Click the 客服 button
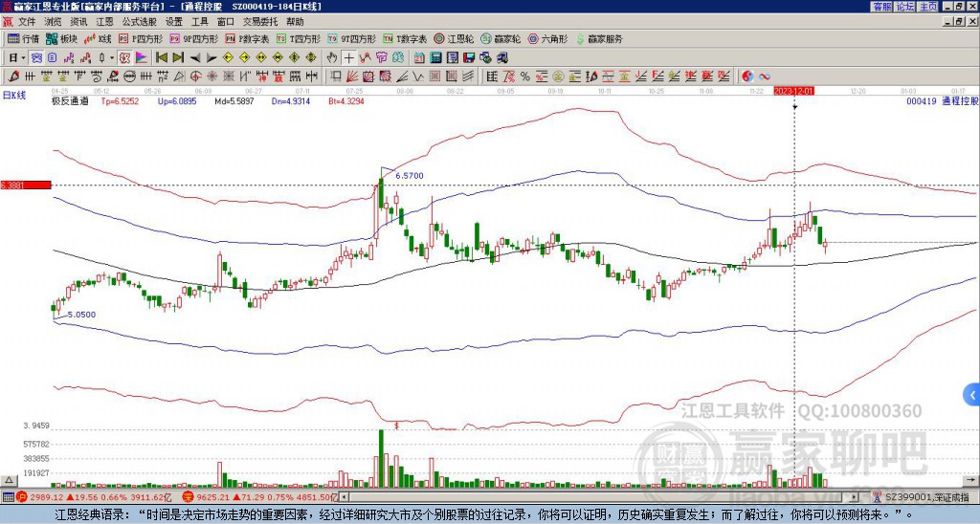The height and width of the screenshot is (524, 980). click(x=881, y=7)
